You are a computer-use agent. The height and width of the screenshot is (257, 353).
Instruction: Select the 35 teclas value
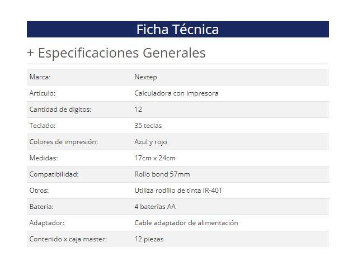(x=148, y=126)
